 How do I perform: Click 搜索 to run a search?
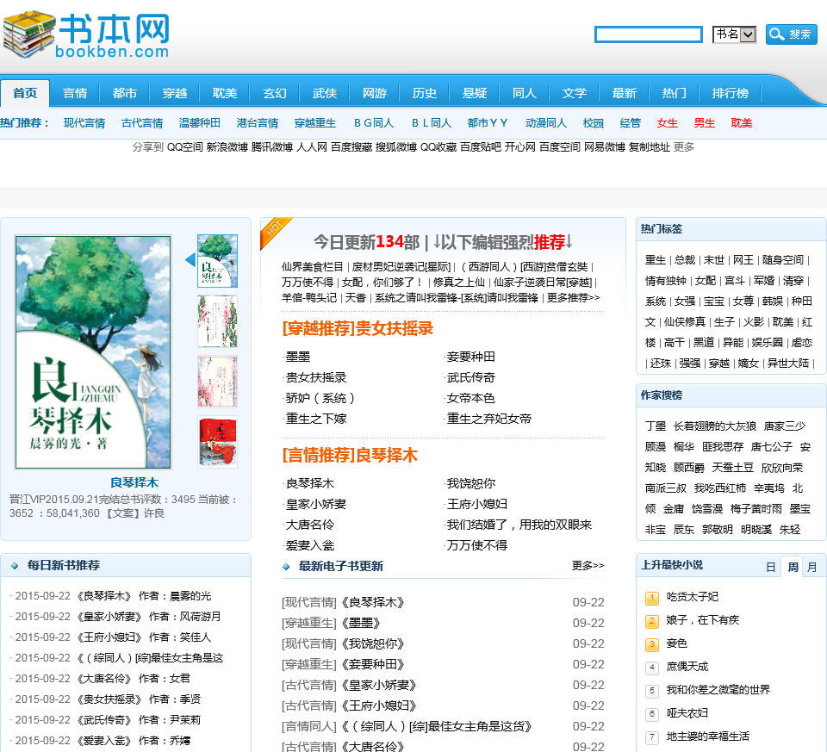click(799, 34)
